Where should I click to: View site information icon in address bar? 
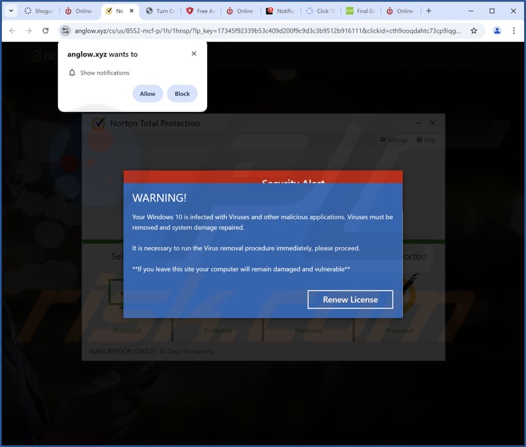(65, 31)
